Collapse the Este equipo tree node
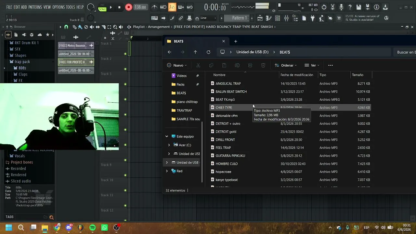 tap(167, 136)
